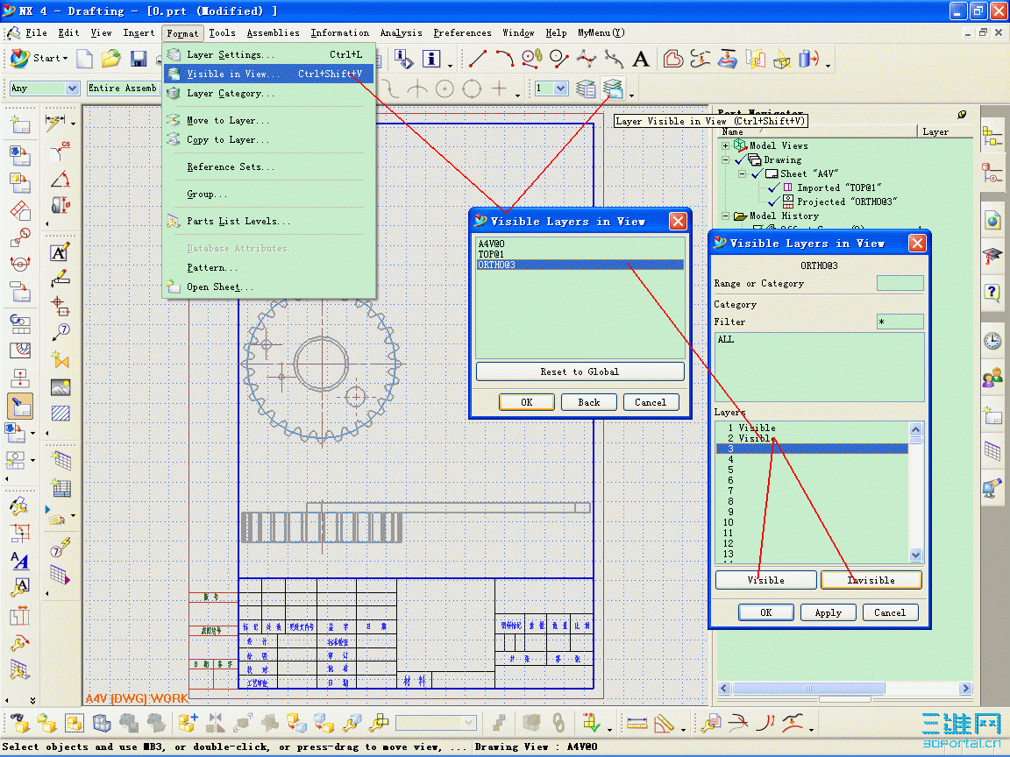Open the work layer number dropdown

[560, 88]
